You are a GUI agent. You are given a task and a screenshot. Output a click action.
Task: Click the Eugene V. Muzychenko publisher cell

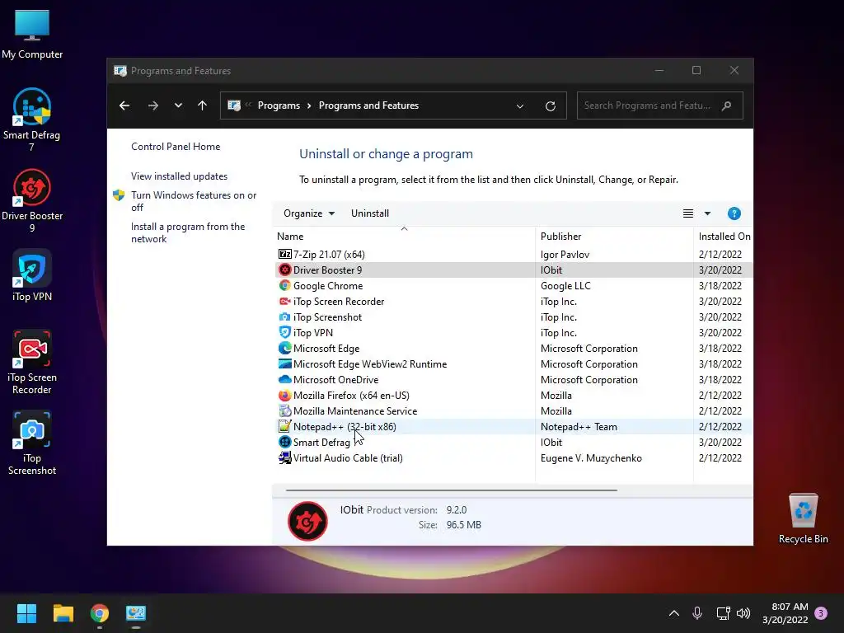click(x=591, y=458)
